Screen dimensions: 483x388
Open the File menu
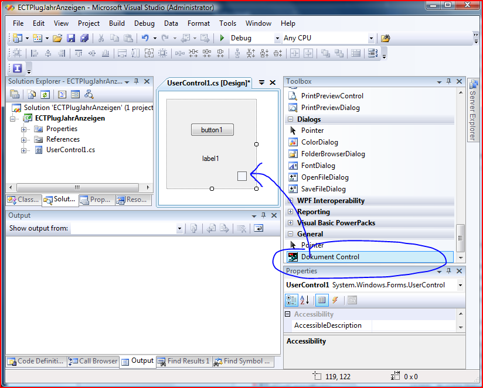(x=18, y=23)
